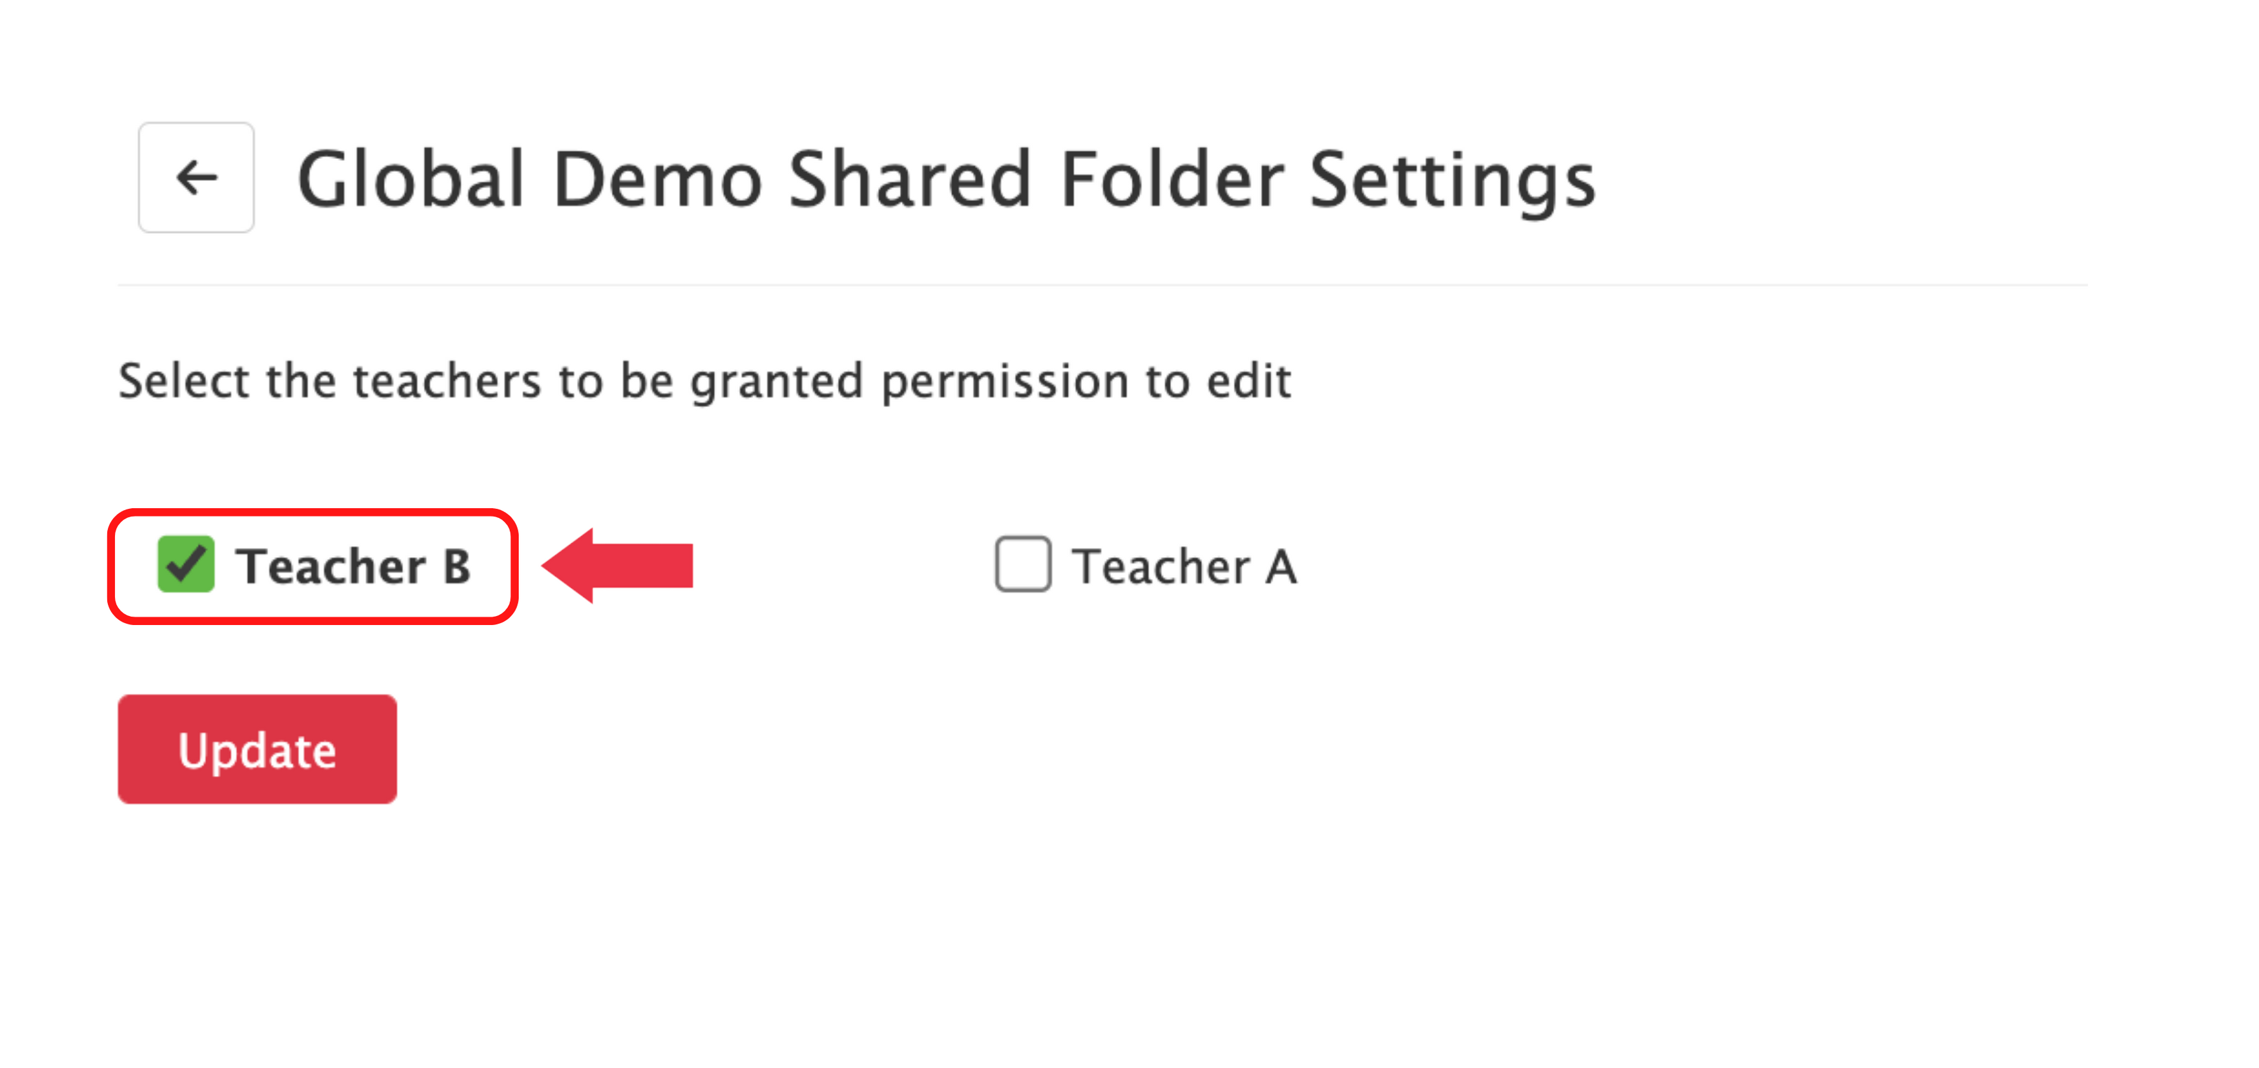Check the empty Teacher A checkbox

(1022, 564)
